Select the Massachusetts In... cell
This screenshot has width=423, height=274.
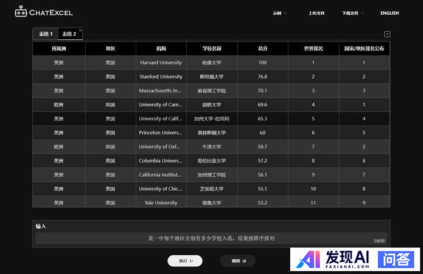coord(161,90)
